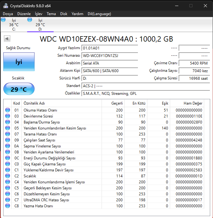Viewport: 213px width, 218px height.
Task: Click the Aktarım Kipi field SATA/600
Action: (x=109, y=71)
